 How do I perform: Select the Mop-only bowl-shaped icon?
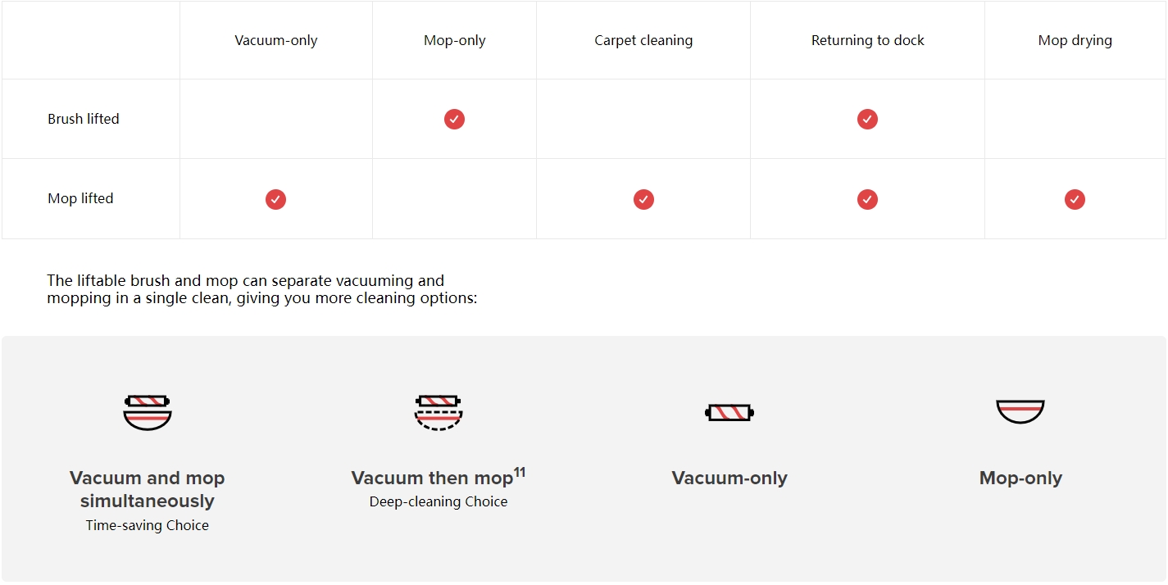(x=1020, y=411)
